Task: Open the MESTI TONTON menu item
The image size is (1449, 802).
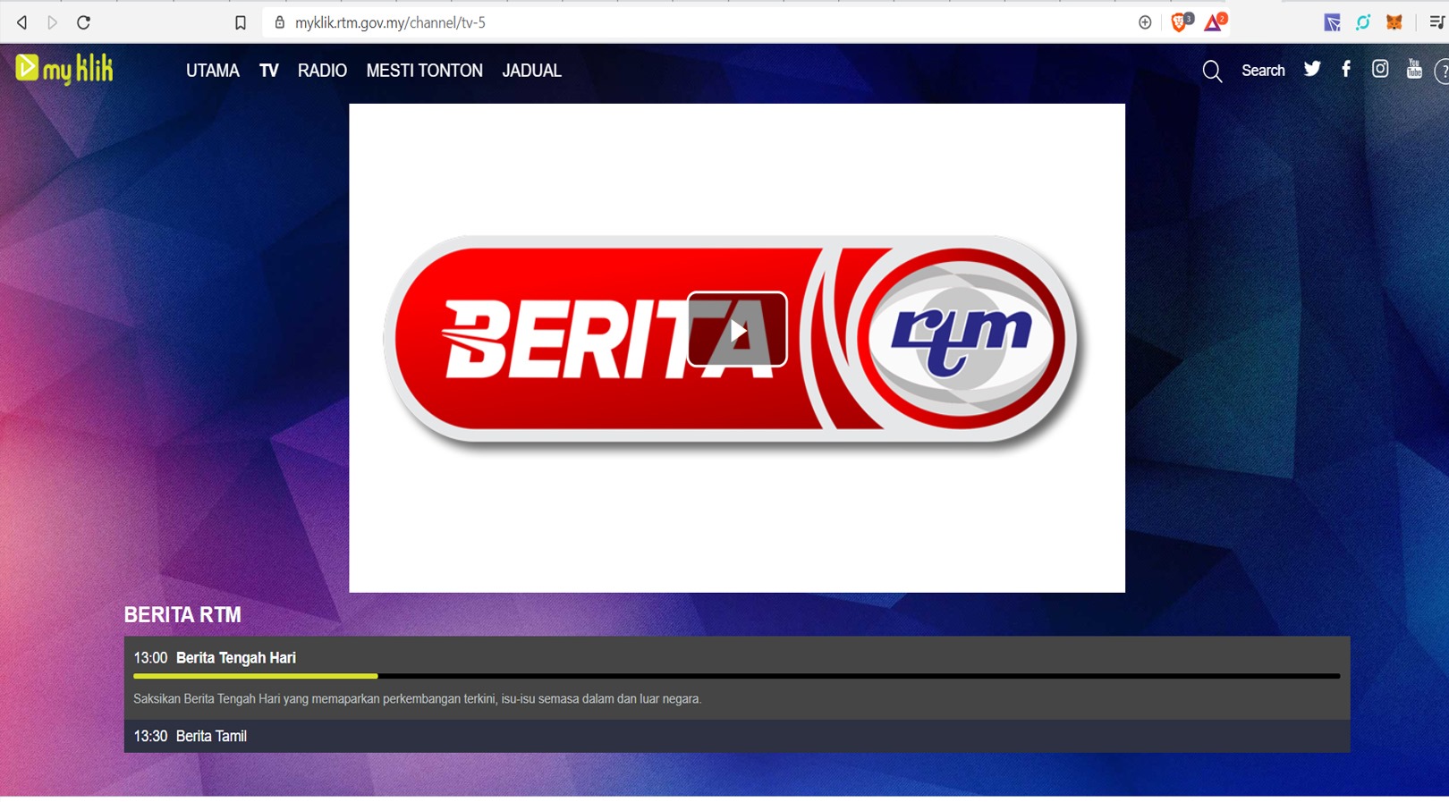Action: click(424, 71)
